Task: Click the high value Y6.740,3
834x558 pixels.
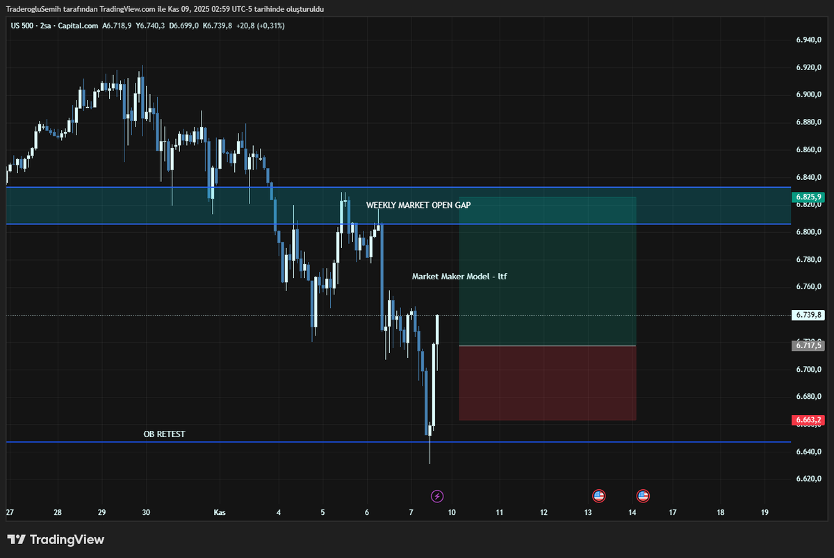Action: [150, 26]
